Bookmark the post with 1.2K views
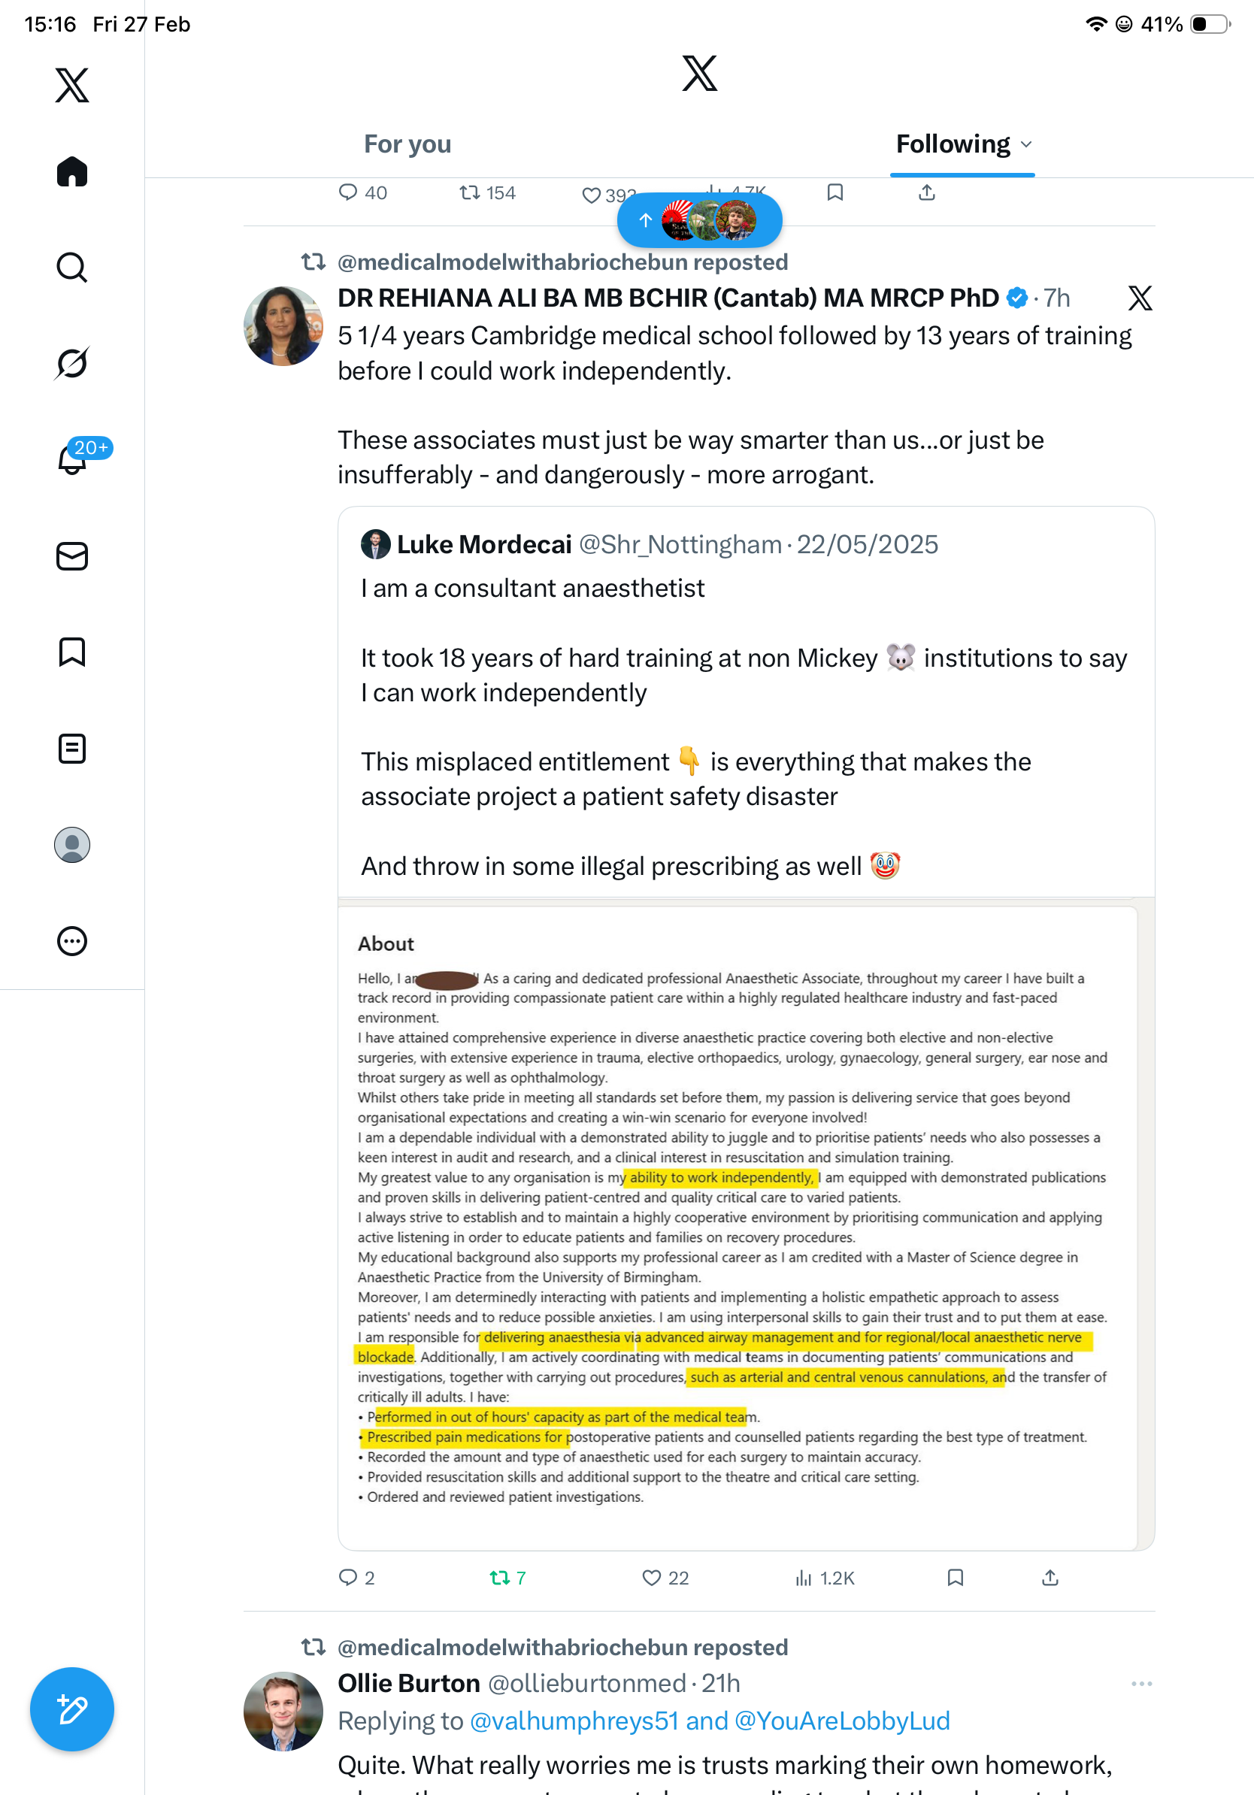The width and height of the screenshot is (1254, 1795). click(955, 1578)
